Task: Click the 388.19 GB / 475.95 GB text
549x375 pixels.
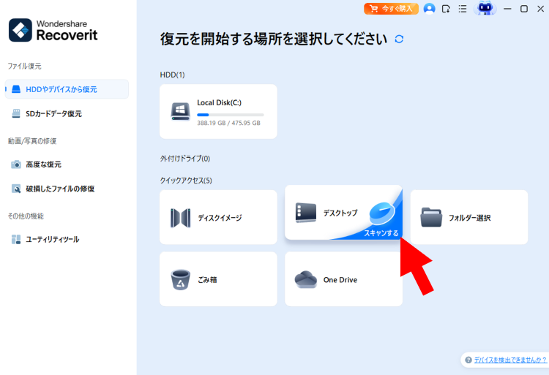Action: 228,123
